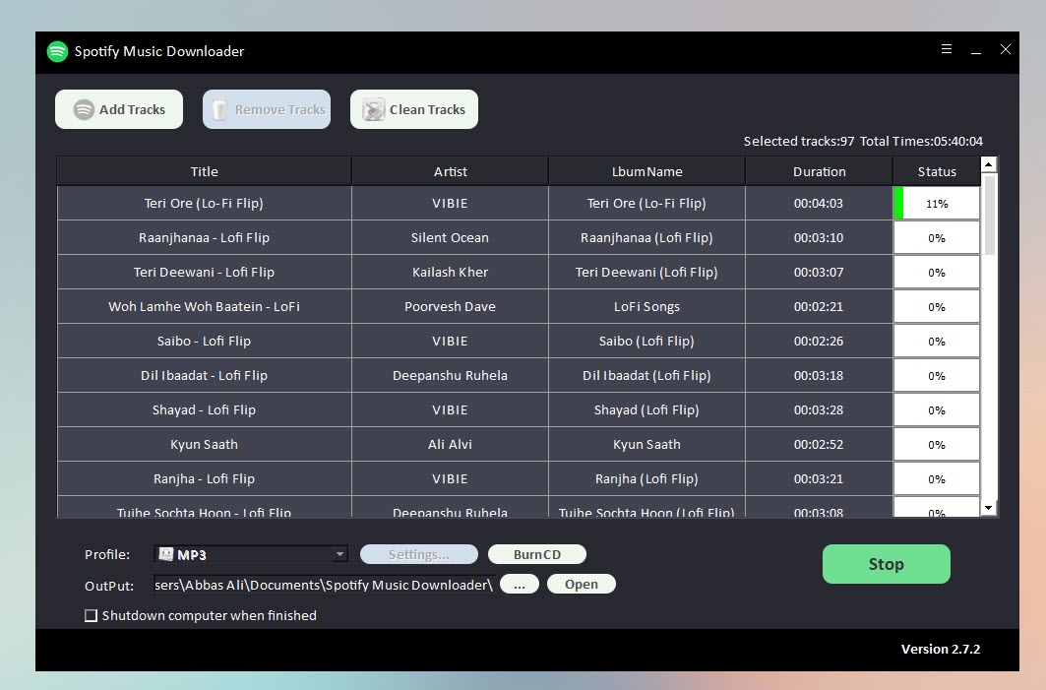The width and height of the screenshot is (1046, 690).
Task: Click the OutPut folder path field
Action: [x=324, y=585]
